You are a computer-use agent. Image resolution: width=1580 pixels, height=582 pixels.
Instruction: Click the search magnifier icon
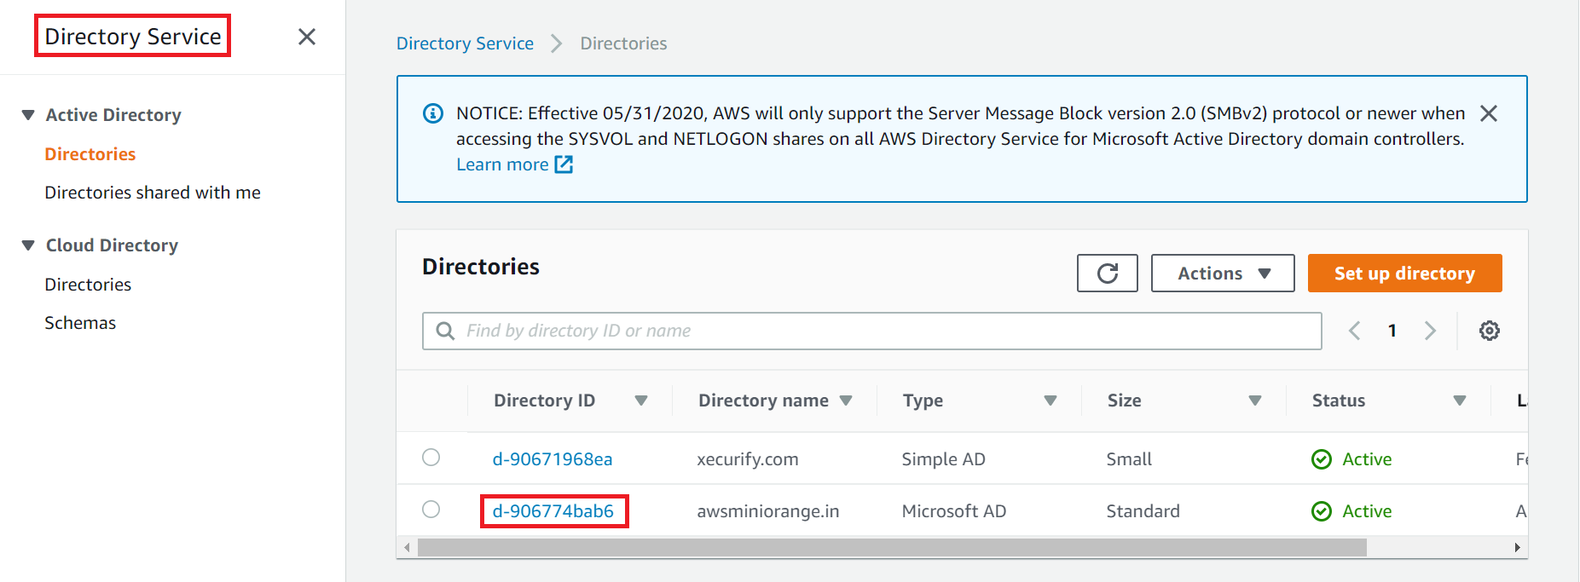(445, 331)
